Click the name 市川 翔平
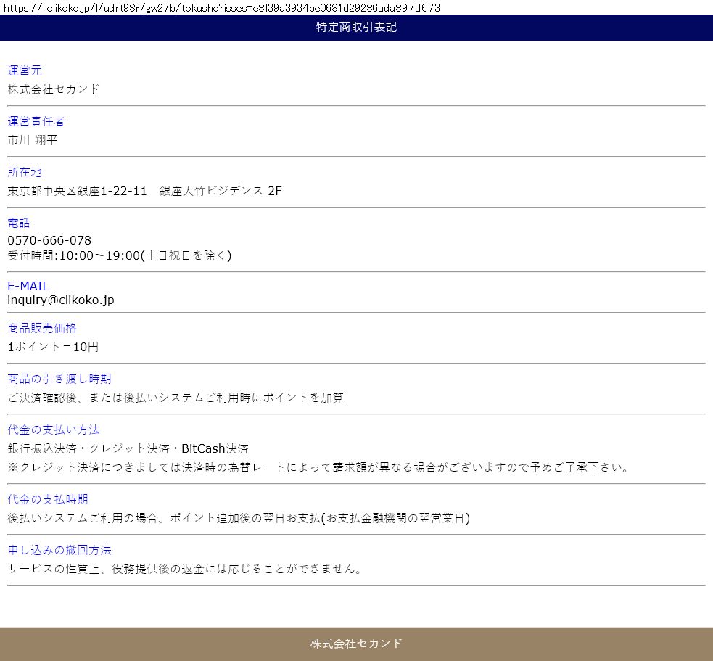 33,140
